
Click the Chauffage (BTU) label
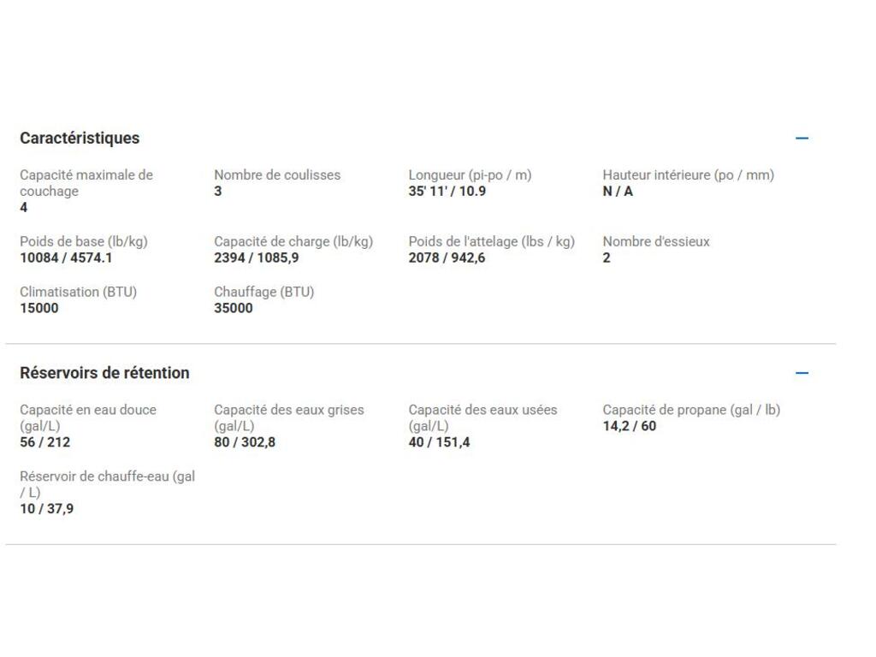coord(263,293)
